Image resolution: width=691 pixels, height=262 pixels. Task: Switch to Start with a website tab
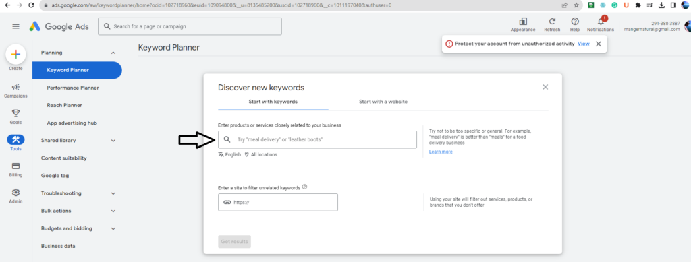click(x=383, y=102)
